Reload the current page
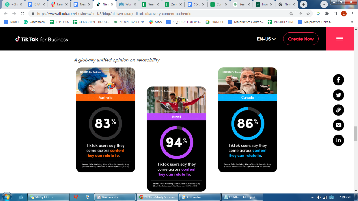The image size is (358, 201). coord(22,14)
